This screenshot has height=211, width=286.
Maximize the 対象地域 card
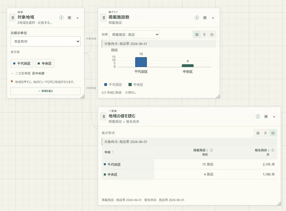click(69, 18)
